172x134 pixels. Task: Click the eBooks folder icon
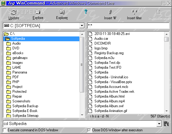[8, 53]
